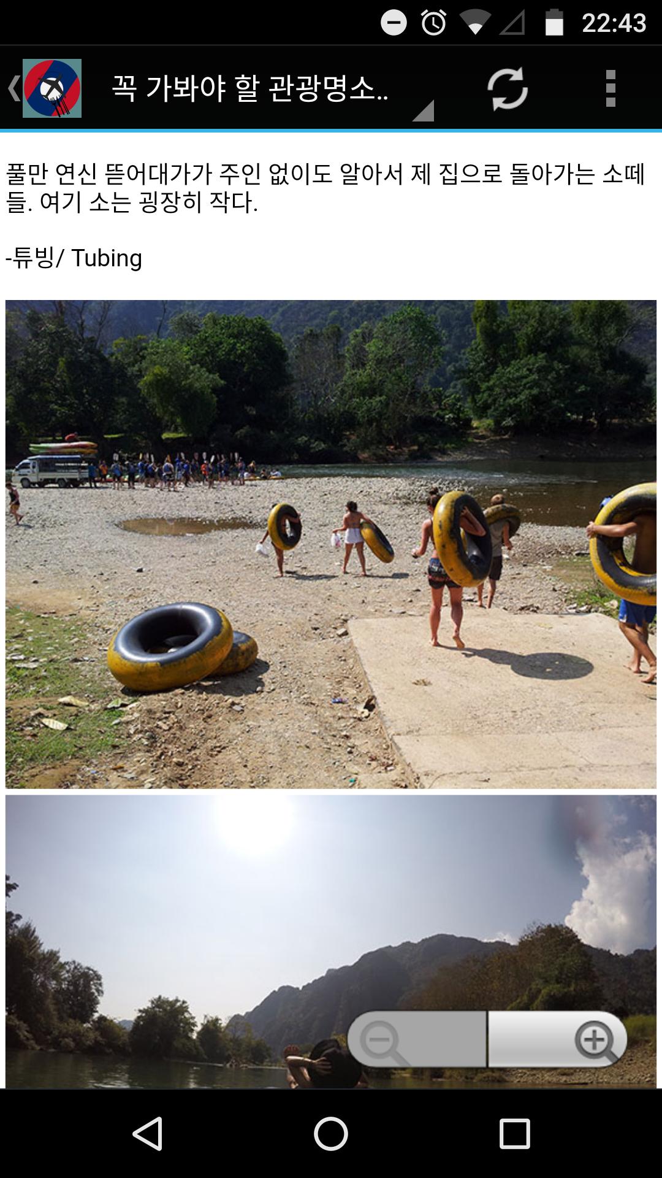This screenshot has height=1178, width=662.
Task: Tap the Android home circle button
Action: 331,1133
